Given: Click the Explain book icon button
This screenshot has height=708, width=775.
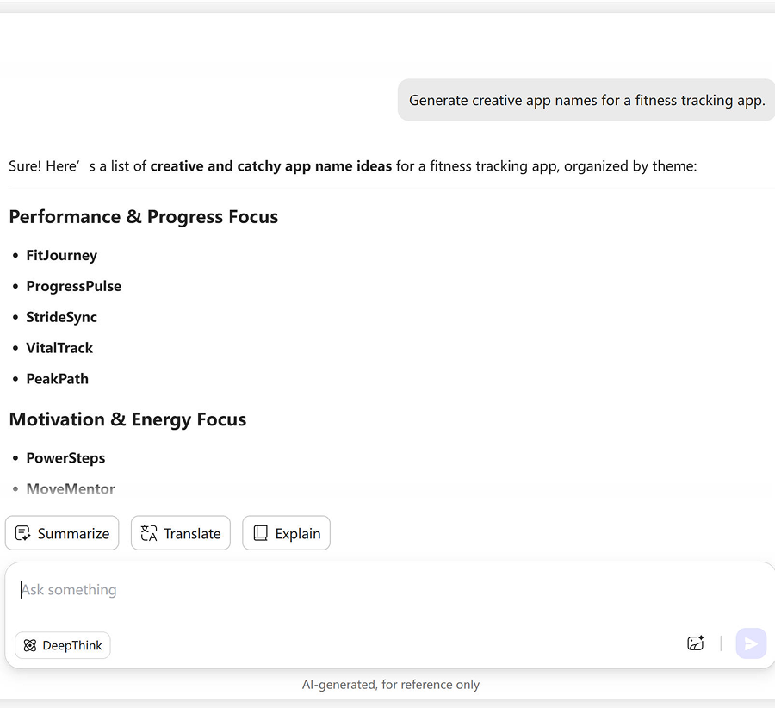Looking at the screenshot, I should (260, 533).
